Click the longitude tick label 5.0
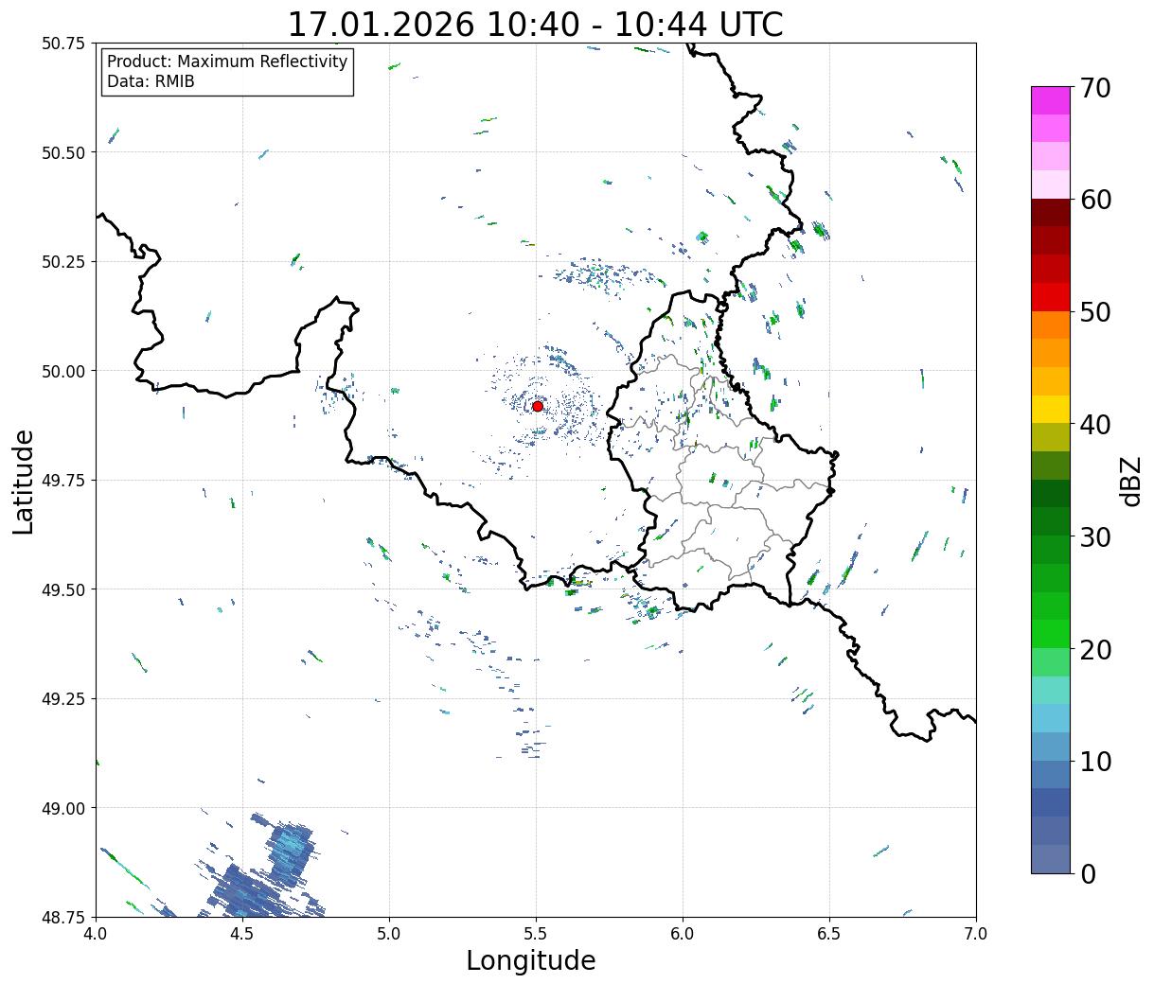This screenshot has width=1154, height=984. (x=389, y=934)
